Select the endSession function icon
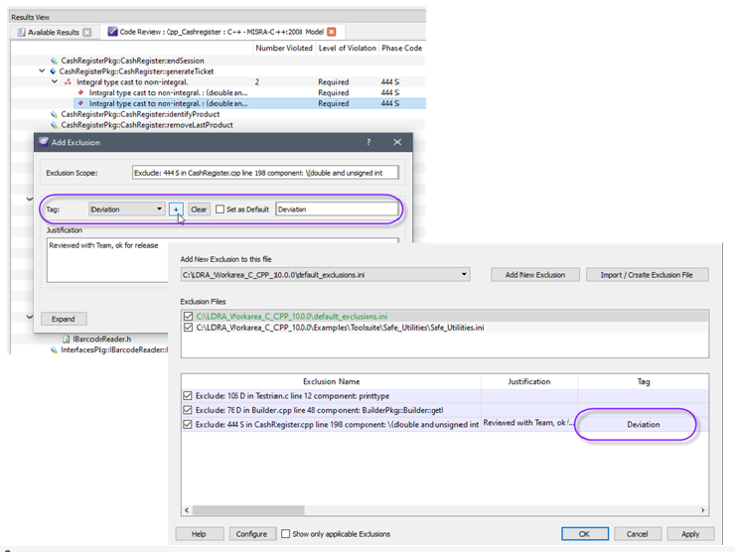Viewport: 735px width, 552px height. pyautogui.click(x=54, y=61)
